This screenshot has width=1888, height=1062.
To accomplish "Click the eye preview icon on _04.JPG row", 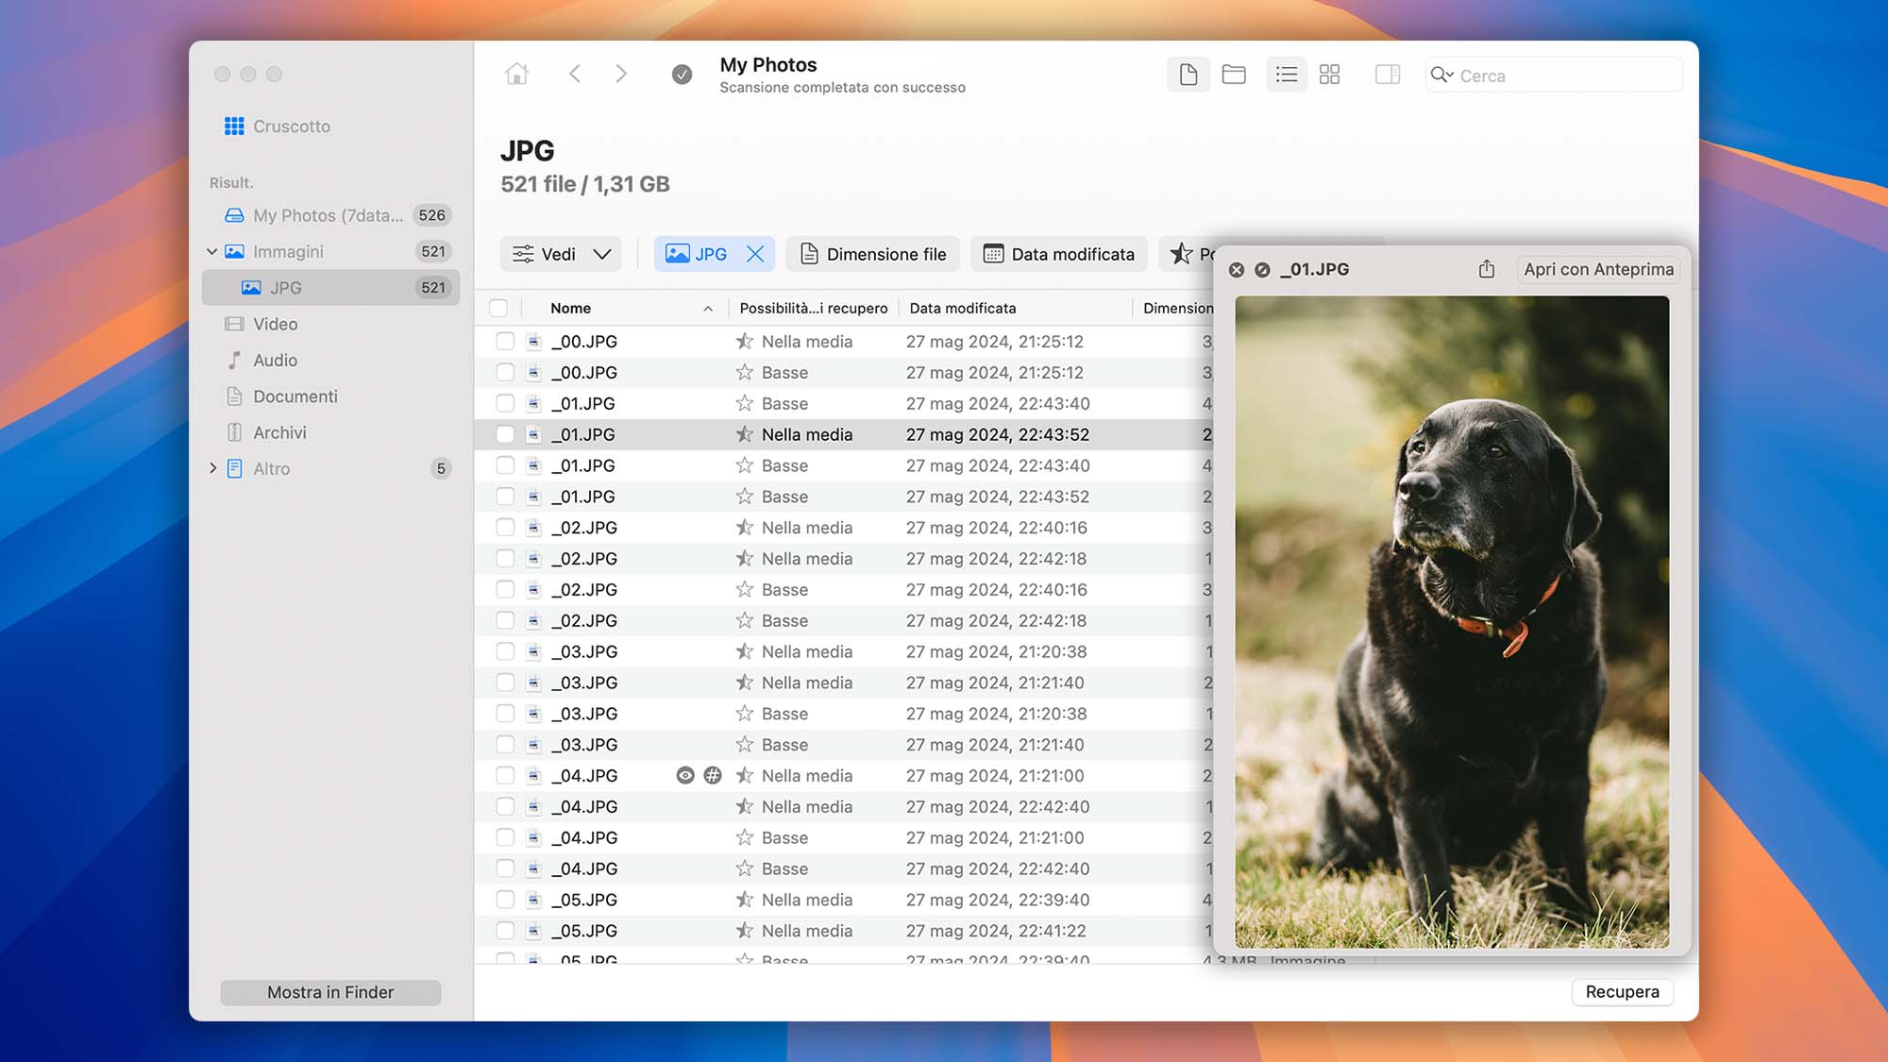I will [x=685, y=775].
